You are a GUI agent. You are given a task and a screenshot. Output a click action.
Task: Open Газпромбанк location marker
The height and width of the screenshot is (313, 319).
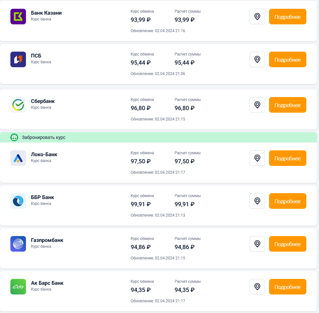(257, 244)
